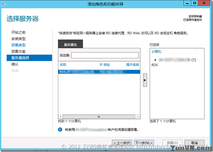Screen dimensions: 213x152
Task: Open the 部署类型 step
Action: (19, 45)
